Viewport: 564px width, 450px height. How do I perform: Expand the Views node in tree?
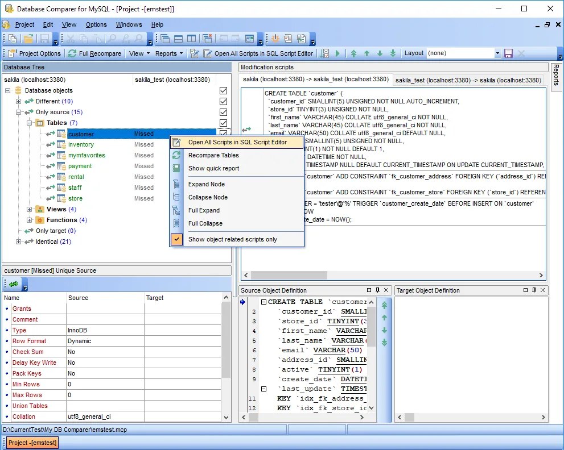coord(30,209)
